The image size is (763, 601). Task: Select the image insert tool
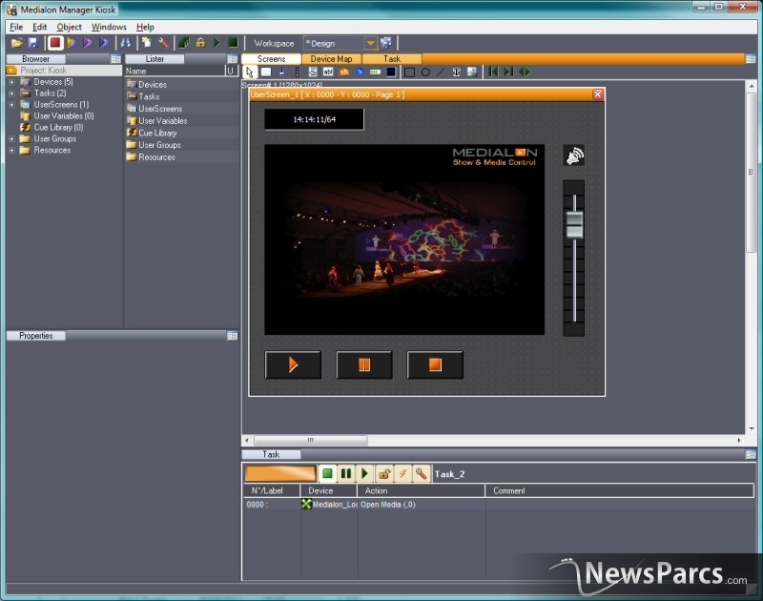point(472,73)
